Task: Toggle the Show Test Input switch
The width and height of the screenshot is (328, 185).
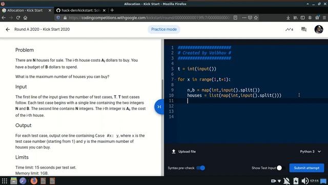Action: (280, 168)
